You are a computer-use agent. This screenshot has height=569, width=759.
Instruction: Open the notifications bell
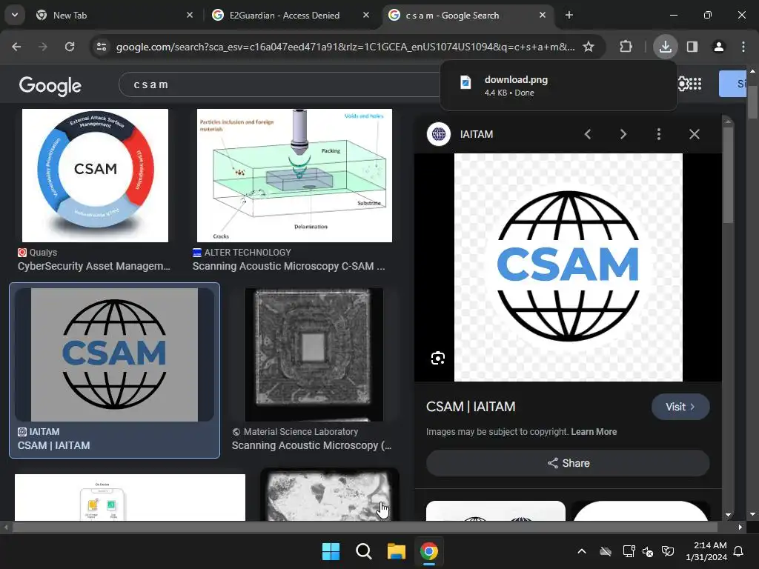pyautogui.click(x=739, y=551)
